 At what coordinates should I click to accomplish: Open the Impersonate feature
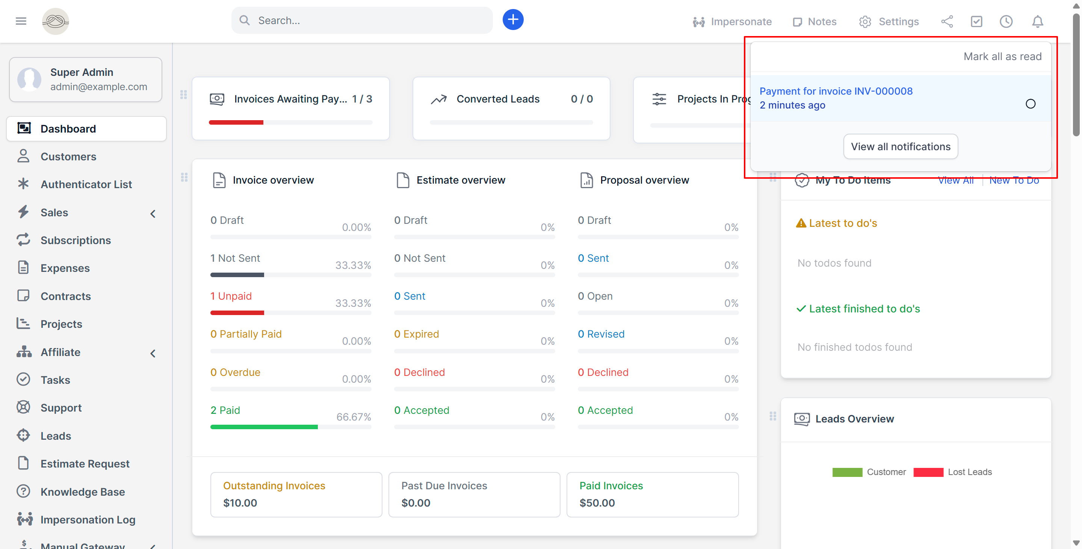(732, 21)
